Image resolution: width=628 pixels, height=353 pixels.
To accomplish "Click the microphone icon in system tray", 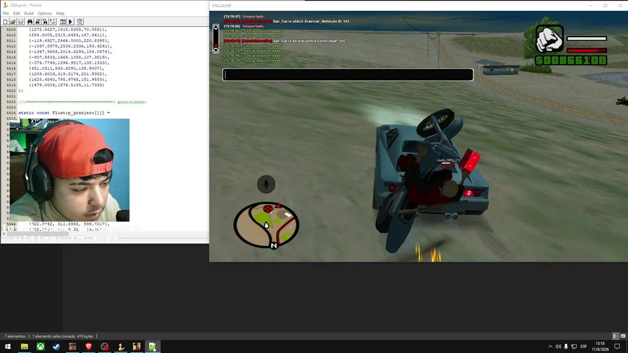I will 566,347.
